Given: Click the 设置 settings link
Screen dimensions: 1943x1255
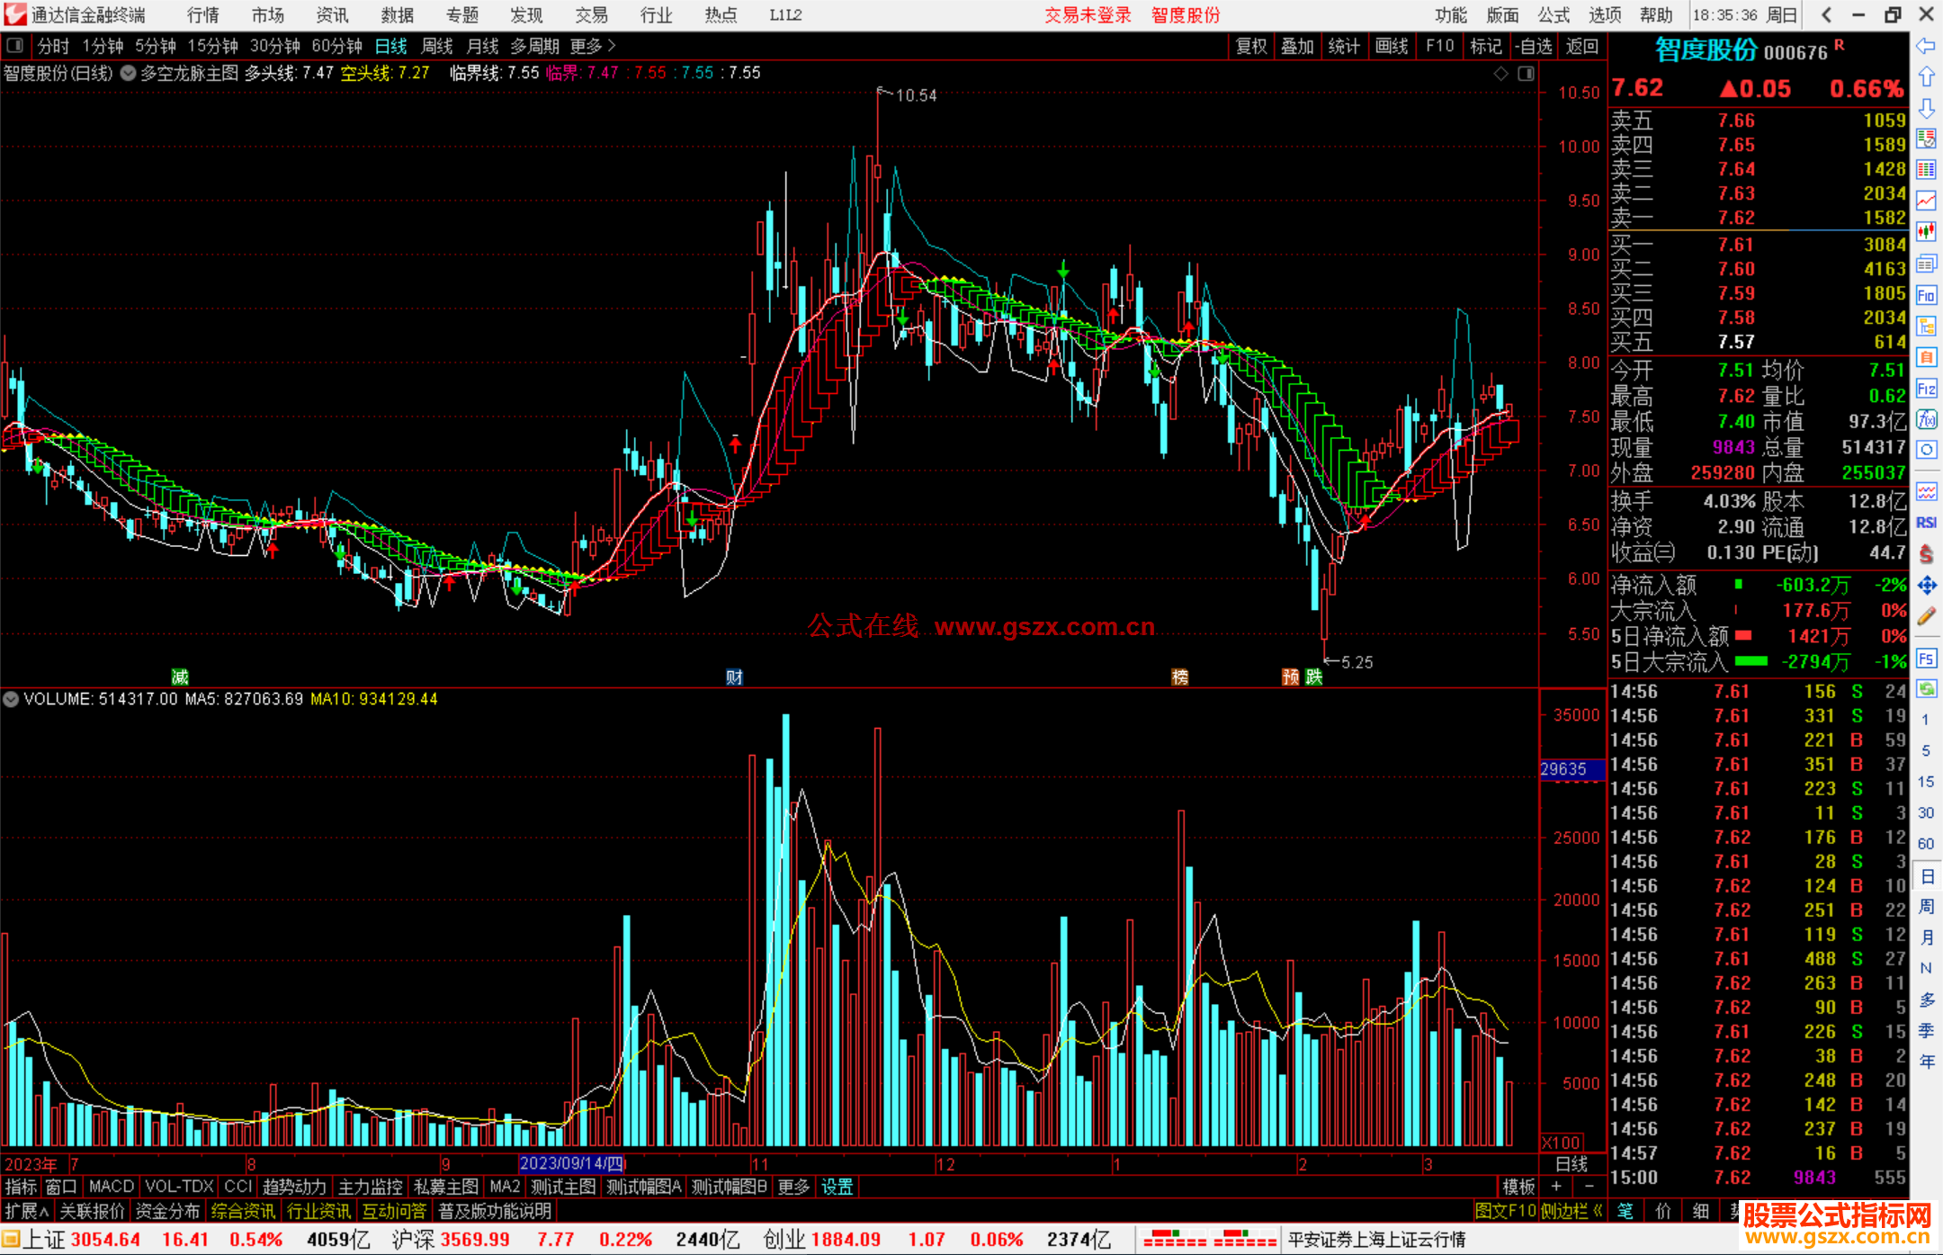Looking at the screenshot, I should pos(837,1187).
